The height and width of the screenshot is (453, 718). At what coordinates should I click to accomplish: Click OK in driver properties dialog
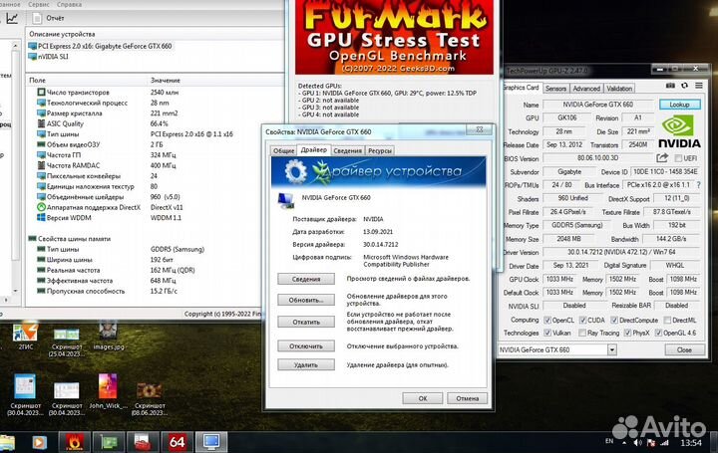[x=422, y=398]
